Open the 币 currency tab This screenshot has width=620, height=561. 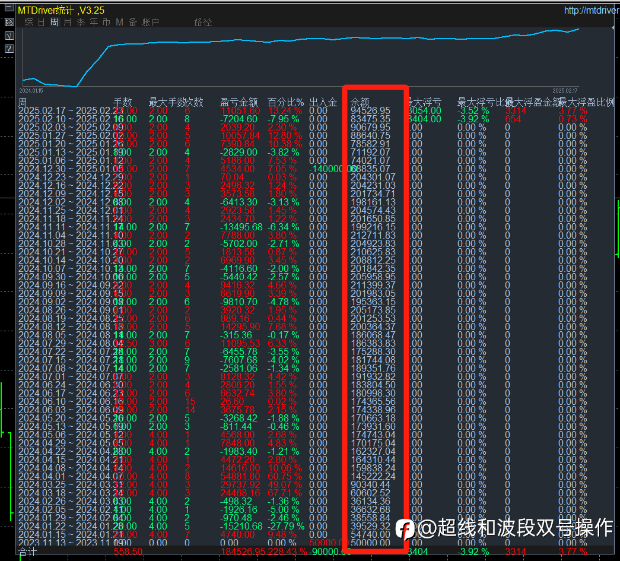click(x=106, y=22)
